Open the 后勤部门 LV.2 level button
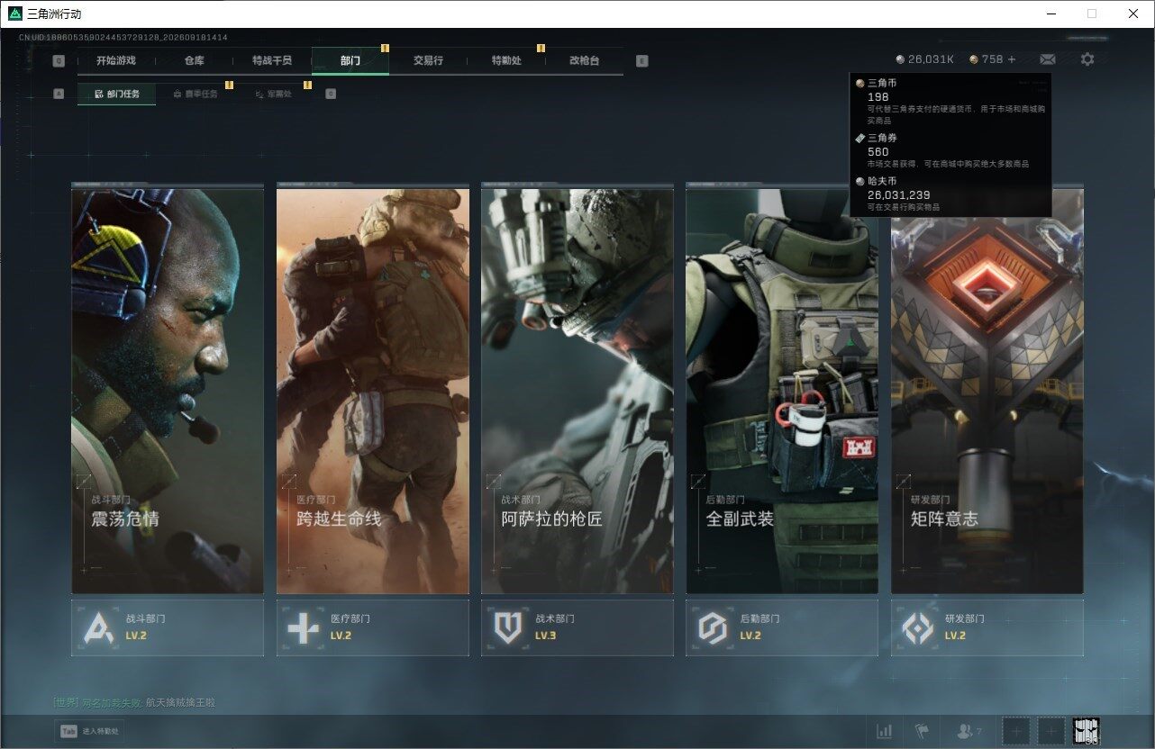This screenshot has height=749, width=1155. coord(782,627)
